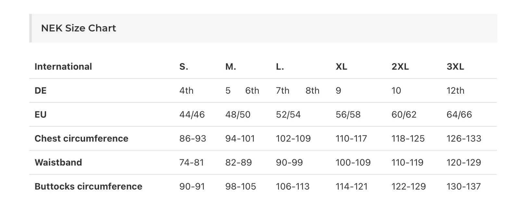The width and height of the screenshot is (526, 208).
Task: Click the NEK Size Chart heading
Action: point(78,28)
